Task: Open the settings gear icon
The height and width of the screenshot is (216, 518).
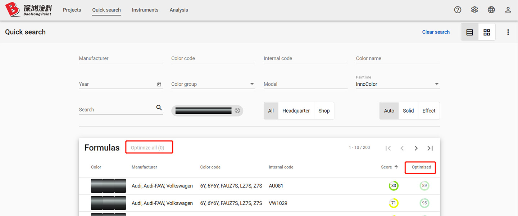Action: [474, 10]
